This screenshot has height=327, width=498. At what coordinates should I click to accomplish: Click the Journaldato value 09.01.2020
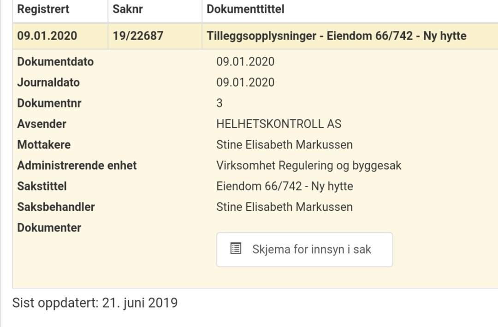(245, 83)
